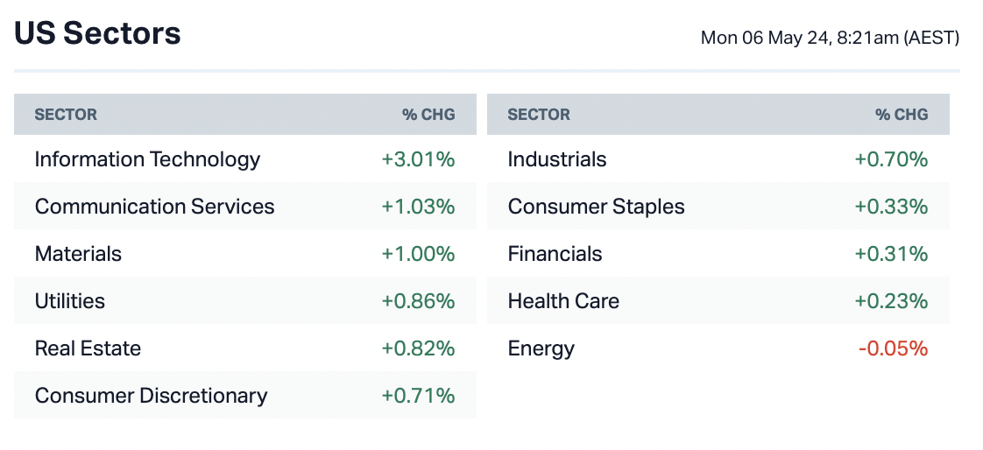Click the US Sectors heading
Viewport: 983px width, 450px height.
[x=97, y=33]
